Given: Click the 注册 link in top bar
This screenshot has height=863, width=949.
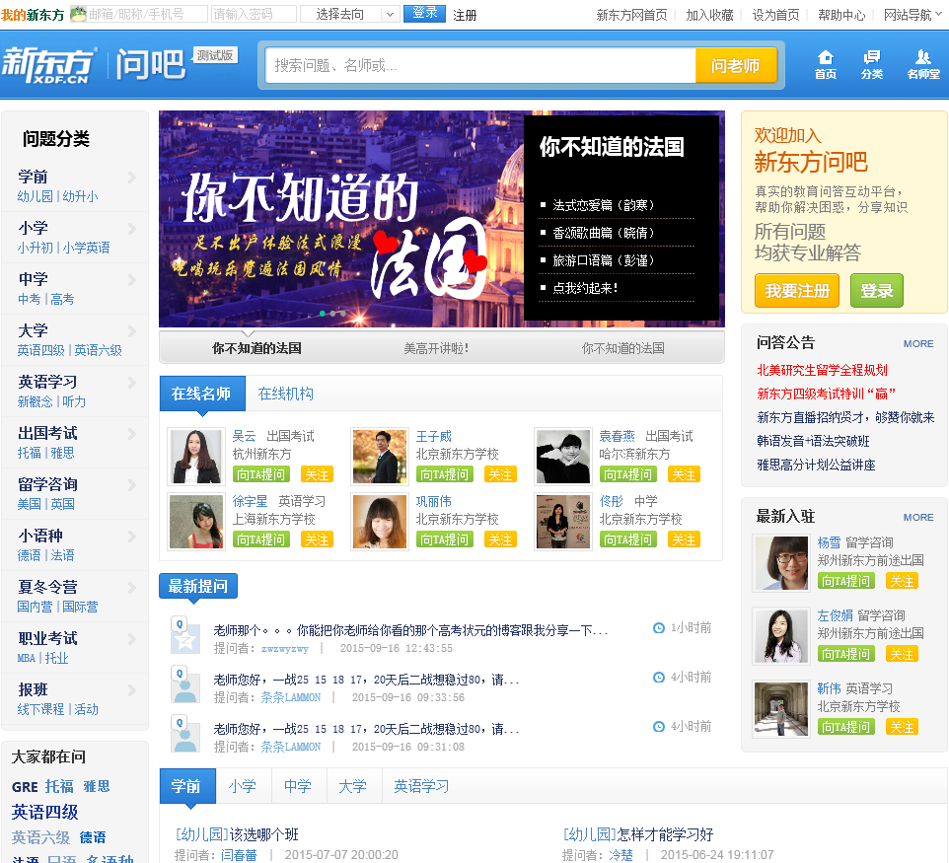Looking at the screenshot, I should [465, 15].
